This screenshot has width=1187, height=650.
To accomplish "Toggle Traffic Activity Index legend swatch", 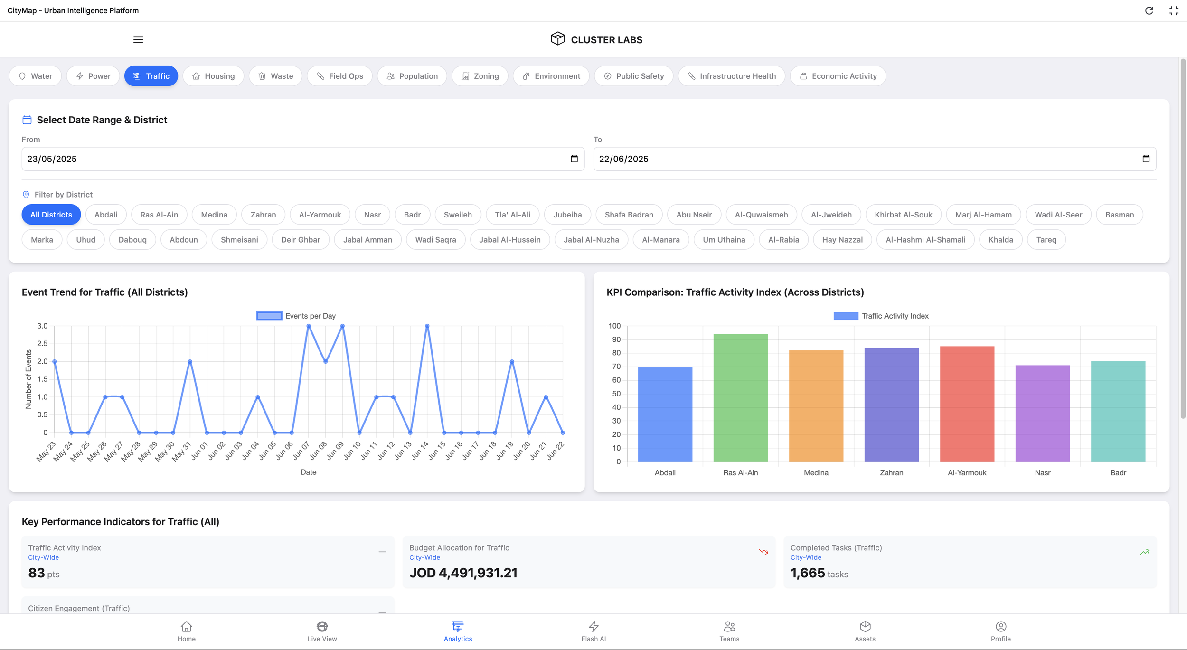I will [x=846, y=316].
